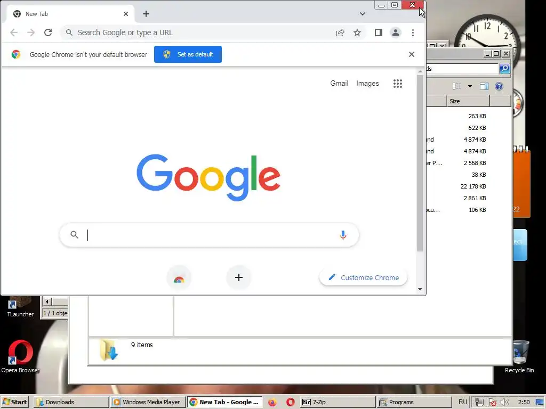This screenshot has height=409, width=546.
Task: Open the Chrome profile avatar menu
Action: (x=396, y=32)
